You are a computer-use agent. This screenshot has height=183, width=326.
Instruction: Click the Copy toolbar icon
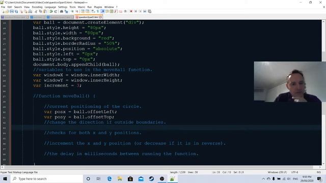(41, 11)
